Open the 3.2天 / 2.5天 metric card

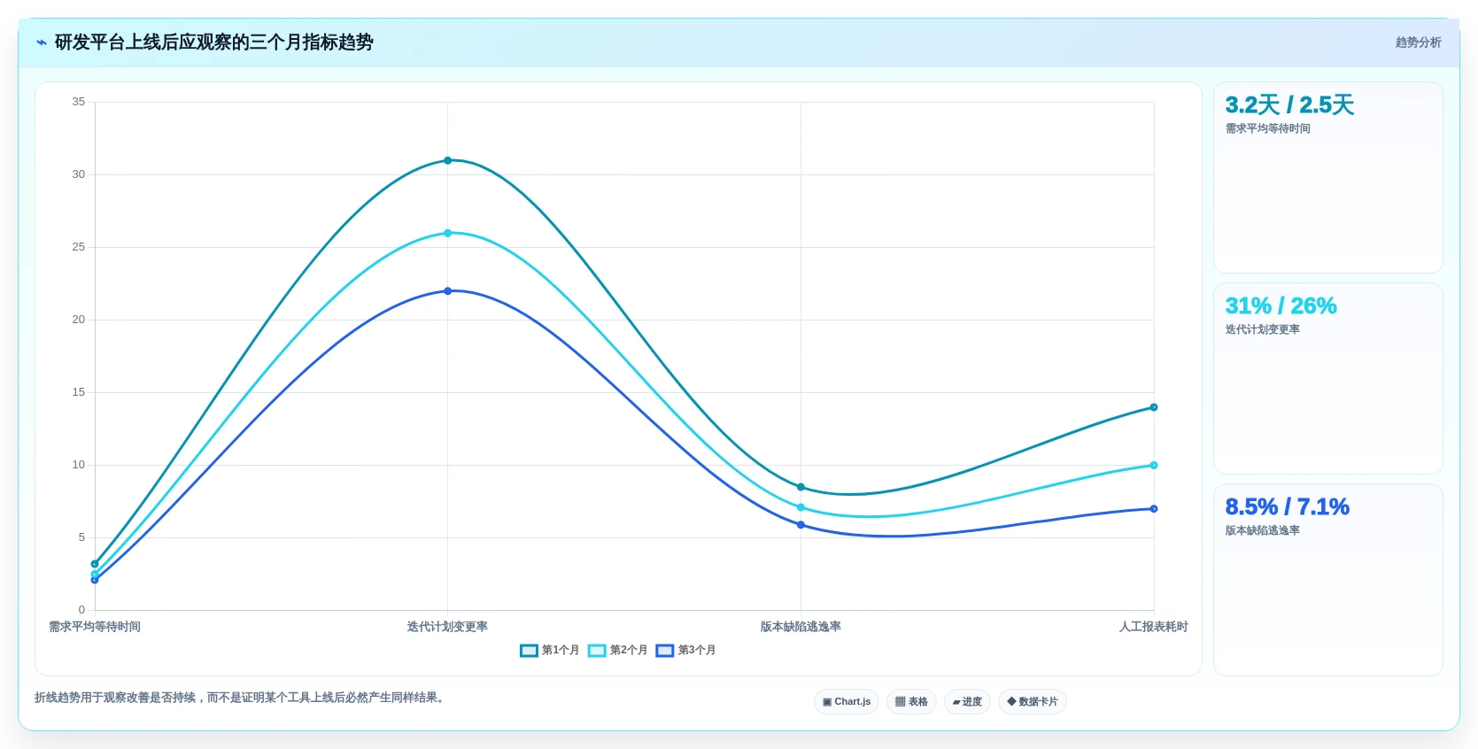pyautogui.click(x=1327, y=177)
